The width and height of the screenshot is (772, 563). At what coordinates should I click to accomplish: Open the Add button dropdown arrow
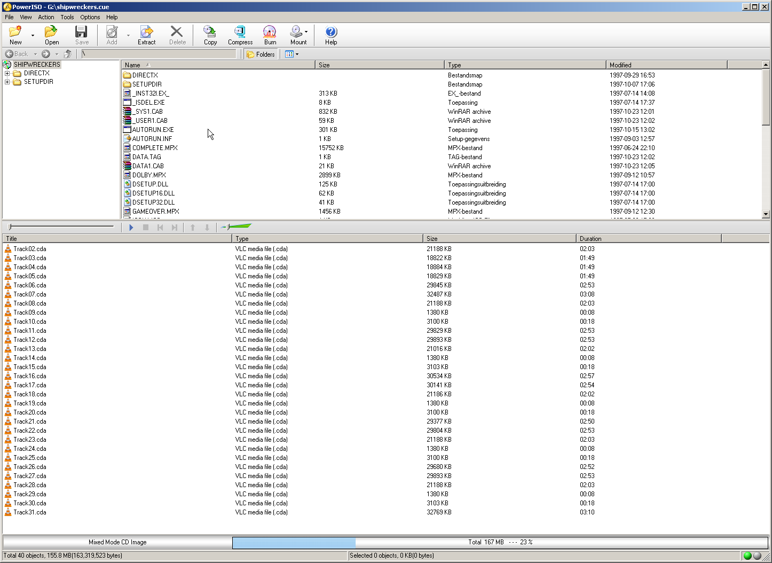point(128,36)
